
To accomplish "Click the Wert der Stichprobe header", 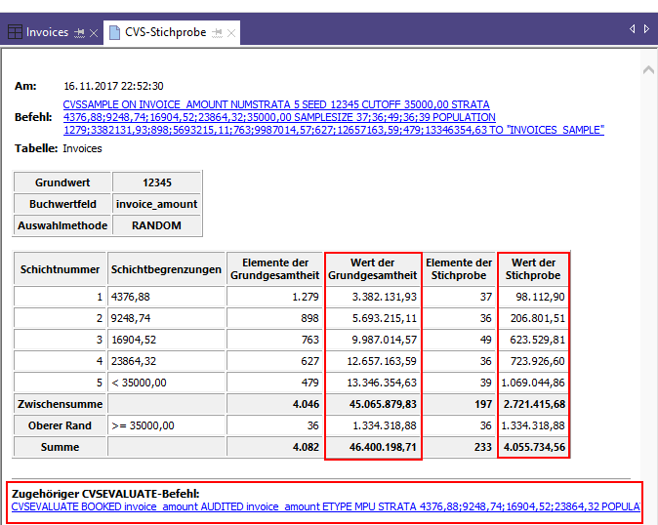I will click(533, 268).
